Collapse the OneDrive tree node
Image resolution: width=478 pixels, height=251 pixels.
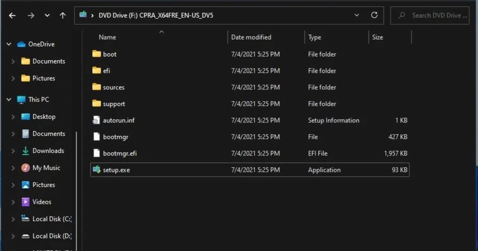coord(9,44)
